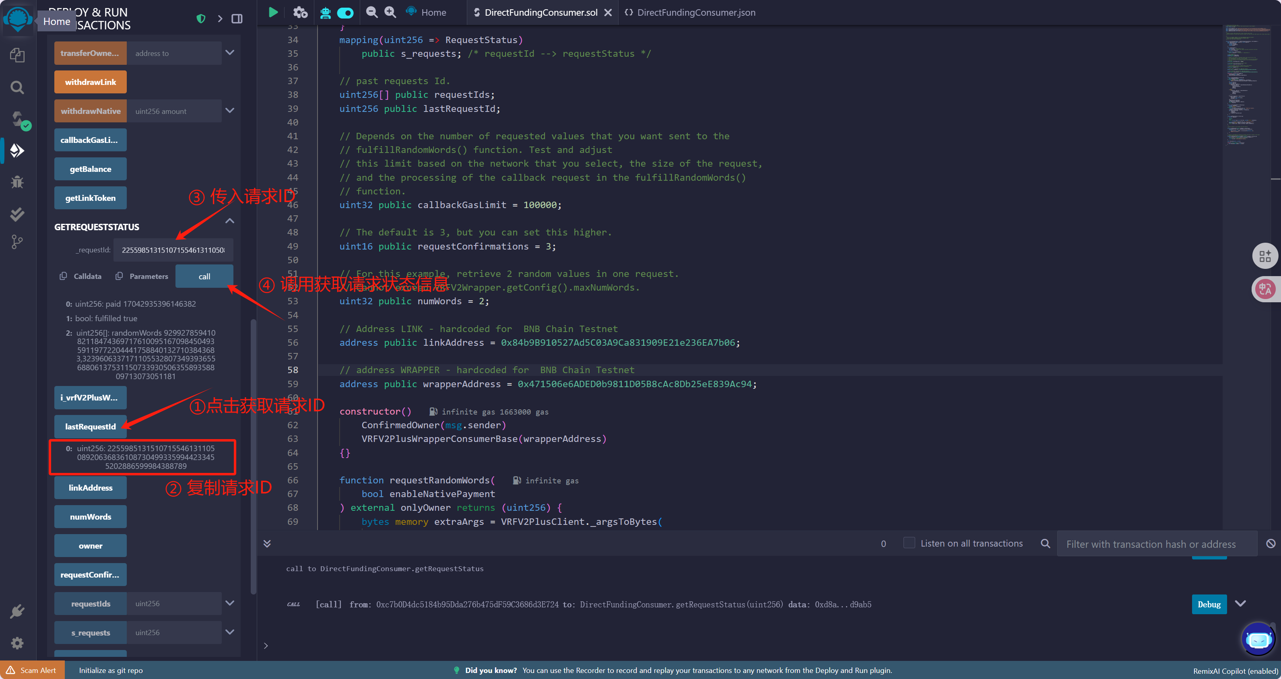Expand s_requests input dropdown
This screenshot has width=1281, height=679.
230,632
